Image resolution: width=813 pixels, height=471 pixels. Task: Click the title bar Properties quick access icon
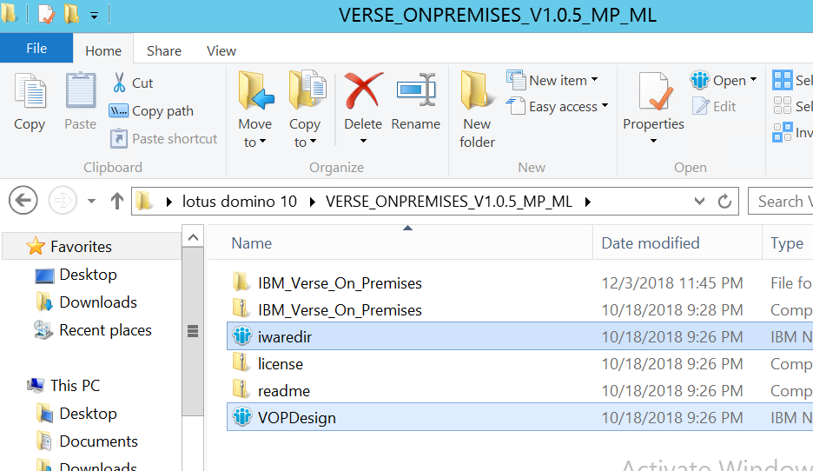click(x=46, y=14)
